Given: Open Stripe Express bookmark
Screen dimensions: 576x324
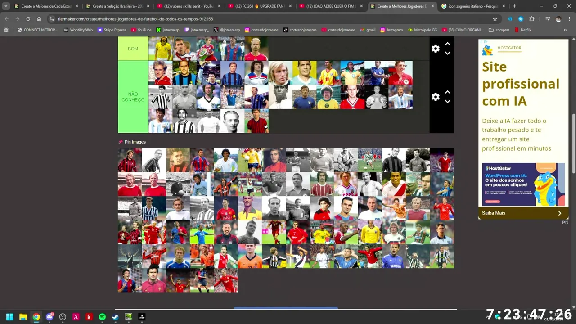Looking at the screenshot, I should [x=112, y=30].
